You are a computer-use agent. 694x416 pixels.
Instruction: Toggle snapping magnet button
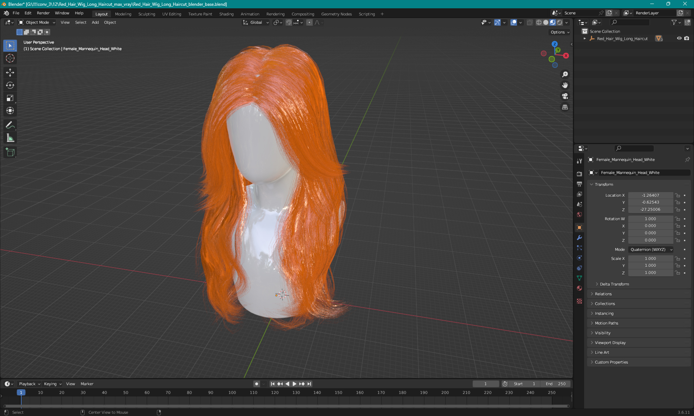point(288,22)
